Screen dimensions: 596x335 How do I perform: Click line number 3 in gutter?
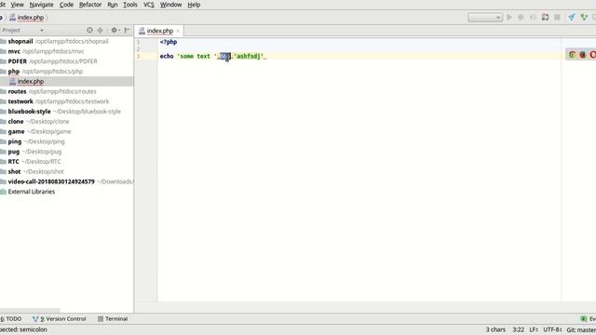[x=139, y=56]
